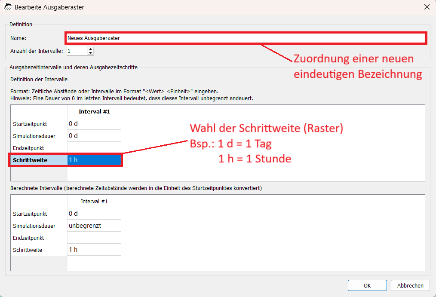The height and width of the screenshot is (297, 436).
Task: Close the Bearbeite Ausgaberaster dialog
Action: point(427,7)
